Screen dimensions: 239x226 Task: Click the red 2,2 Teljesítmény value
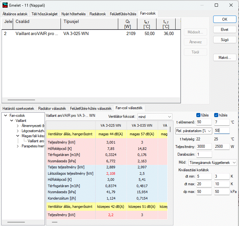point(111,215)
